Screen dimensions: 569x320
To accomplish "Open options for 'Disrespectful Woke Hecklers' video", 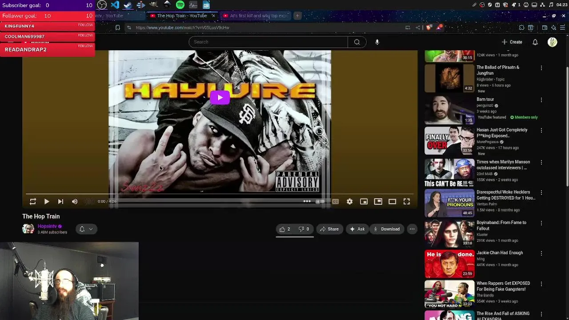I will pos(541,193).
